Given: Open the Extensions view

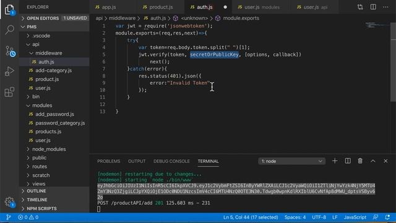Looking at the screenshot, I should [x=9, y=92].
